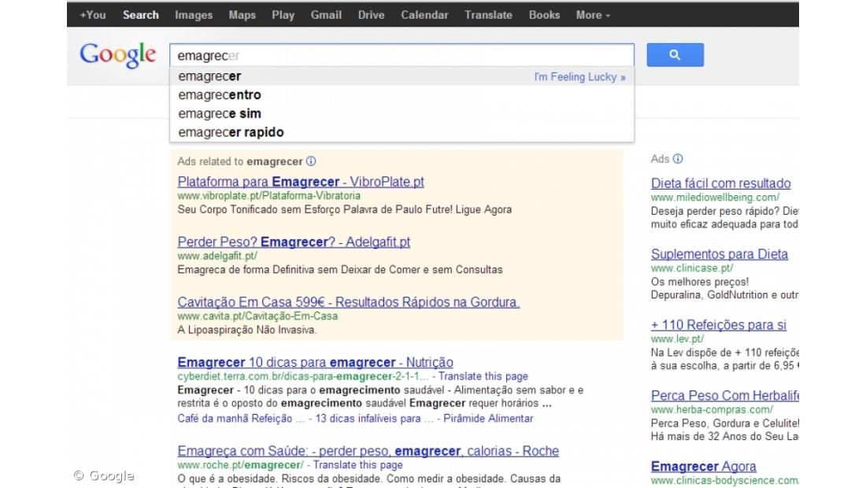Open the 'Dieta fácil com resultado' ad link

tap(720, 183)
